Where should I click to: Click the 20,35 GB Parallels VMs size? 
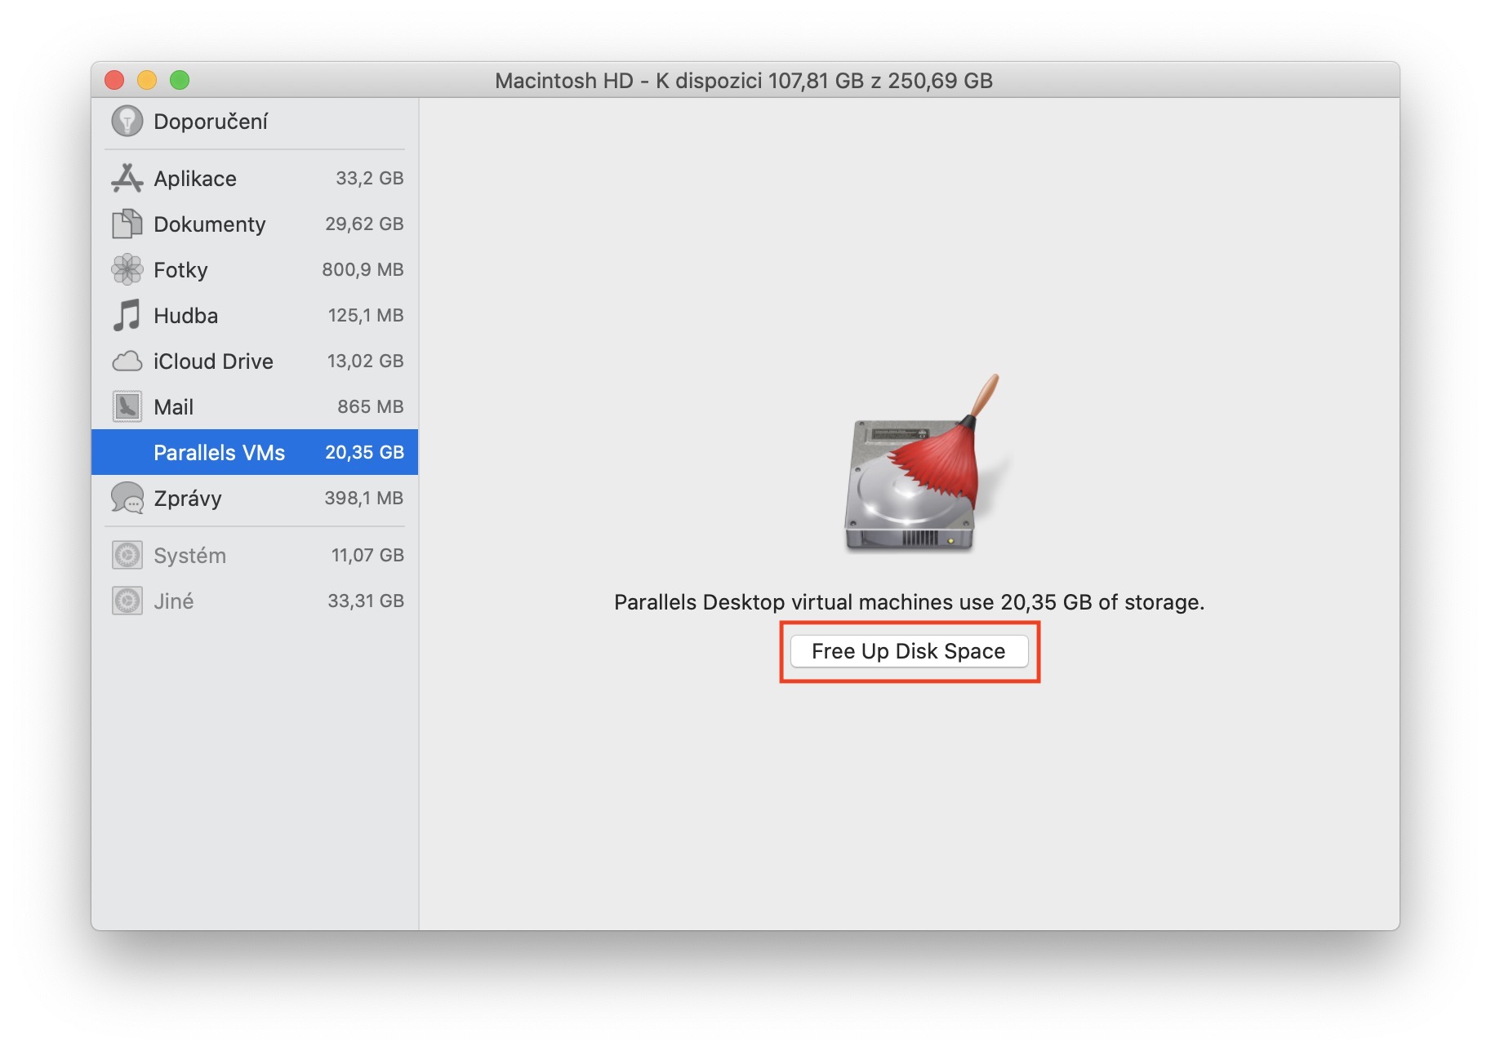point(364,452)
